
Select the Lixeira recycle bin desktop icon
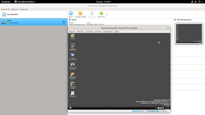tap(73, 36)
